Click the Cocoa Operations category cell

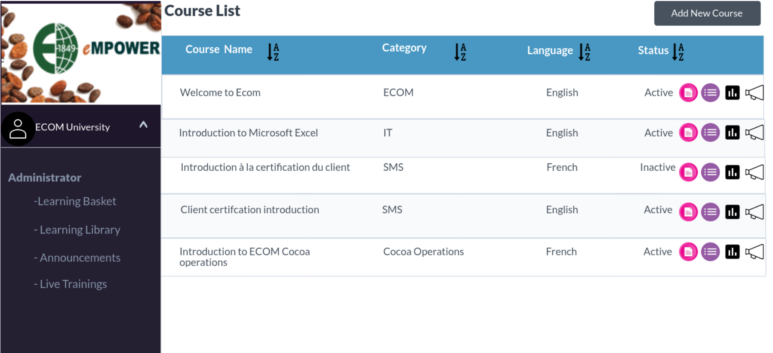pyautogui.click(x=423, y=252)
